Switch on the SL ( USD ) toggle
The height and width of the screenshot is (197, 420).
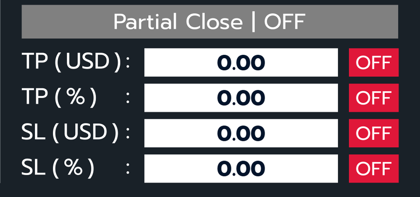coord(373,133)
